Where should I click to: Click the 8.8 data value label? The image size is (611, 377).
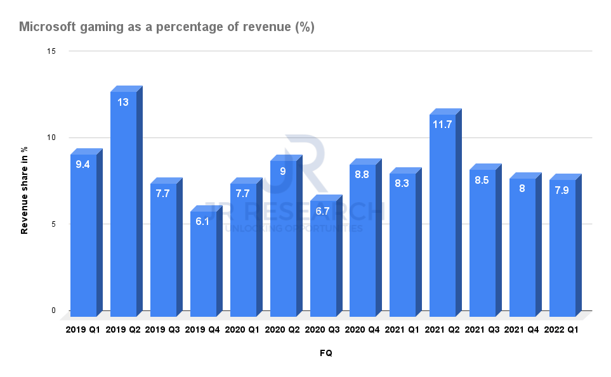(x=362, y=175)
